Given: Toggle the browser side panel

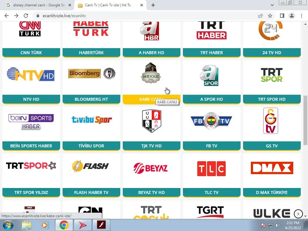Looking at the screenshot, I should coord(282,16).
